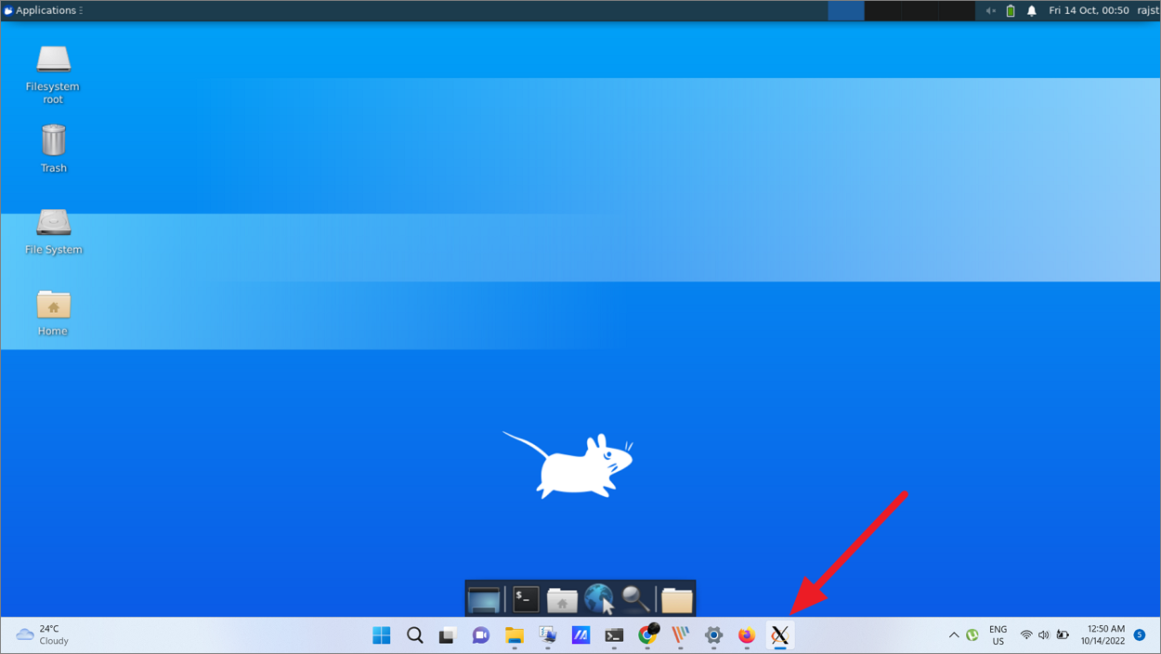Launch Terminal Emulator from the Xfce dock
The height and width of the screenshot is (654, 1161).
pos(526,599)
